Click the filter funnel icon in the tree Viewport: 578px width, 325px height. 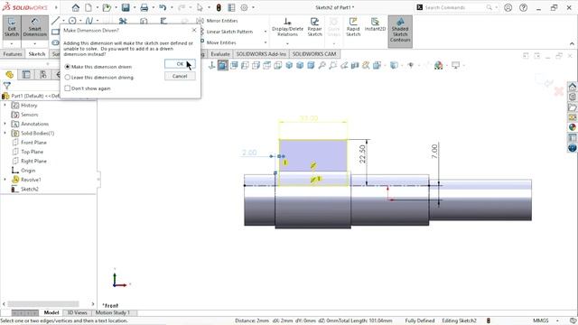click(x=6, y=86)
